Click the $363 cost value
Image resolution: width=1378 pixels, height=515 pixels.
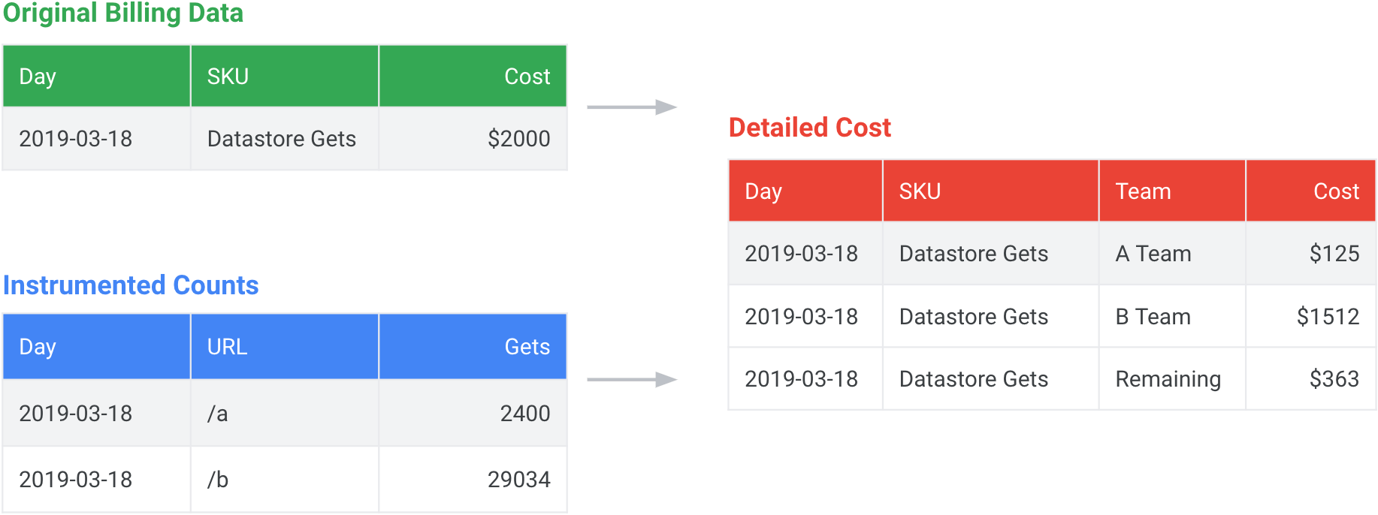click(x=1334, y=379)
